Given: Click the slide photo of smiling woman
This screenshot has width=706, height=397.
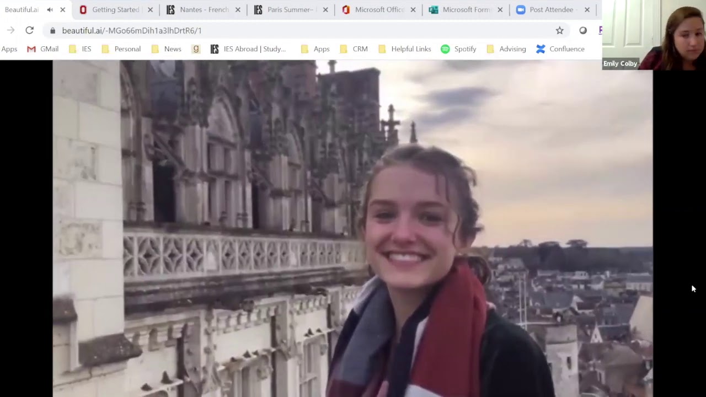Looking at the screenshot, I should [352, 228].
